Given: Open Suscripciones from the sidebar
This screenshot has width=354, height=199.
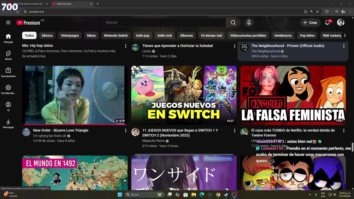Looking at the screenshot, I should click(x=8, y=73).
